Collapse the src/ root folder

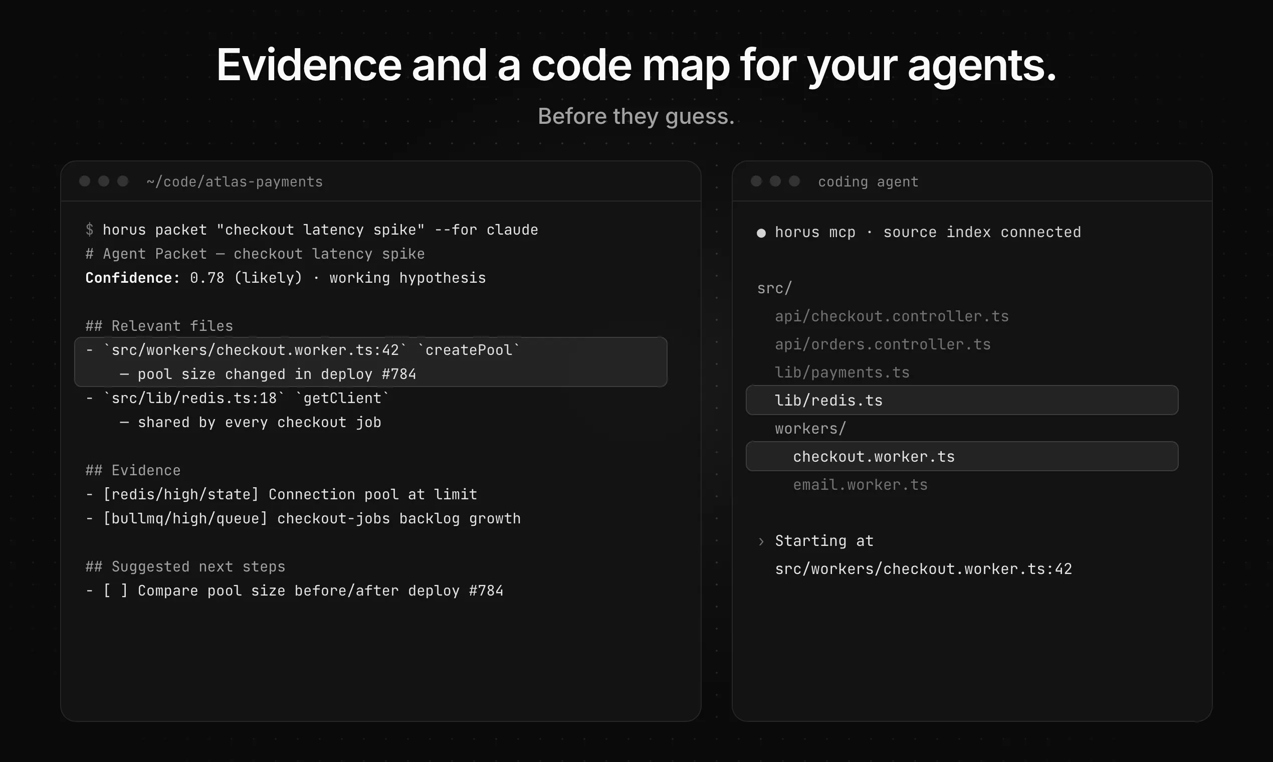pos(775,289)
